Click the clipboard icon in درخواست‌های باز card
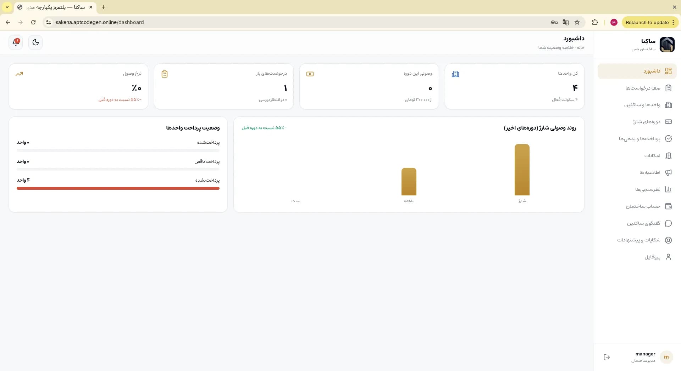681x371 pixels. (x=165, y=74)
